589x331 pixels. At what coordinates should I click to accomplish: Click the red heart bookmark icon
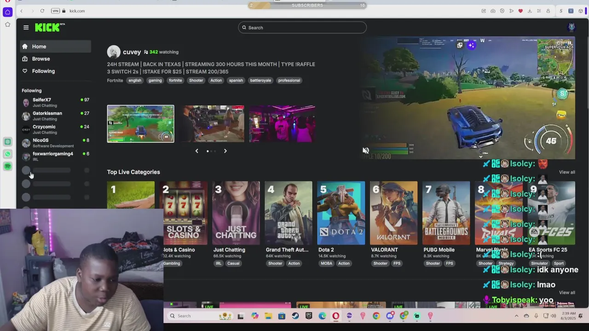(x=520, y=11)
